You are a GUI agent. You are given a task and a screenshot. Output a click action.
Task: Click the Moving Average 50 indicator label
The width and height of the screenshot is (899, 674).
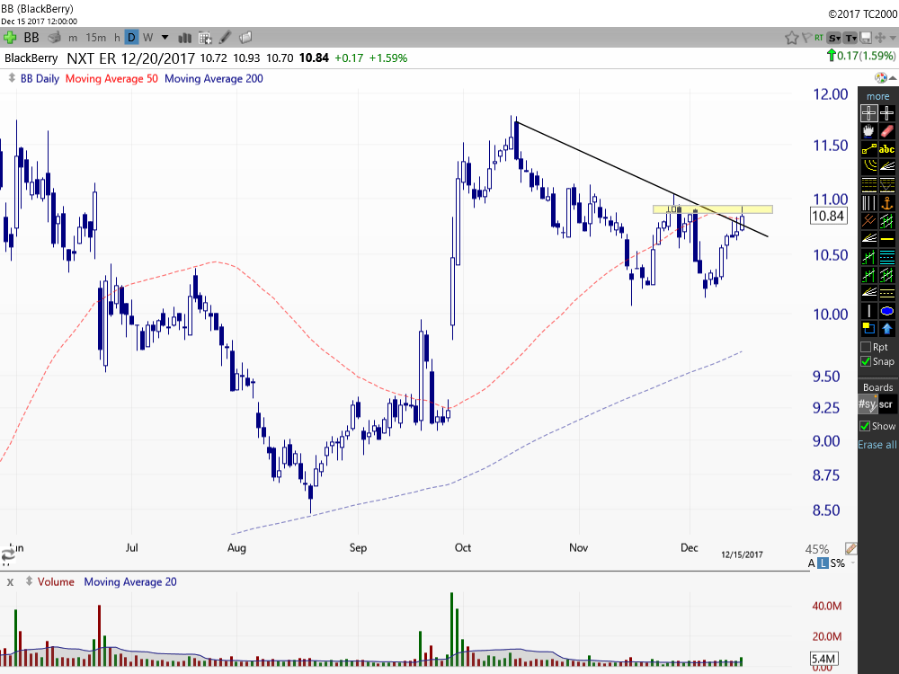click(x=112, y=78)
